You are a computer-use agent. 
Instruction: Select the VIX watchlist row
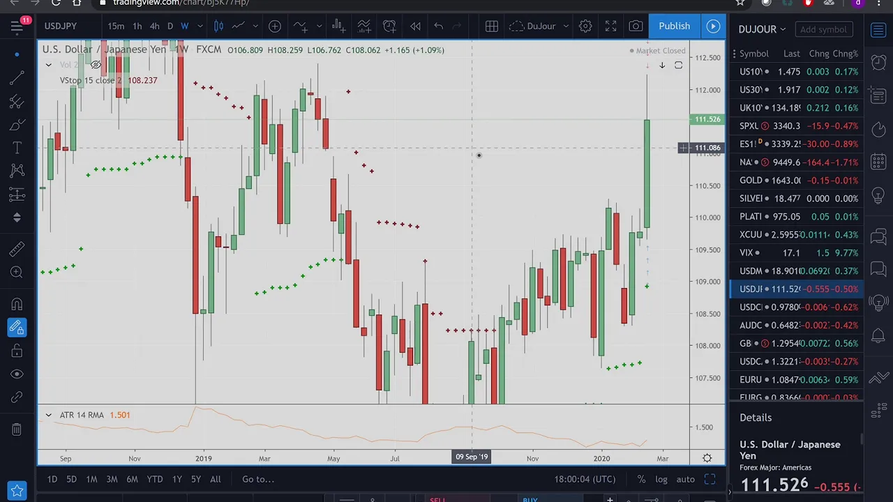796,253
